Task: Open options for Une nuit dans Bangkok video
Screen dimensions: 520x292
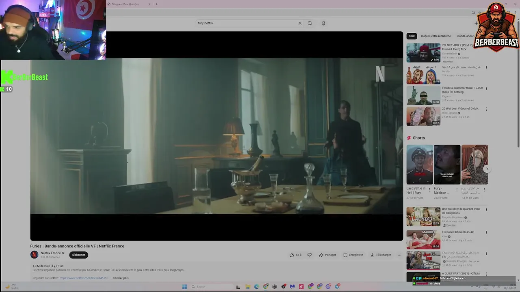Action: coord(486,209)
